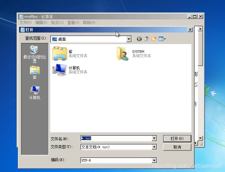This screenshot has height=172, width=225.
Task: Click the 打开(O) button
Action: pyautogui.click(x=177, y=139)
